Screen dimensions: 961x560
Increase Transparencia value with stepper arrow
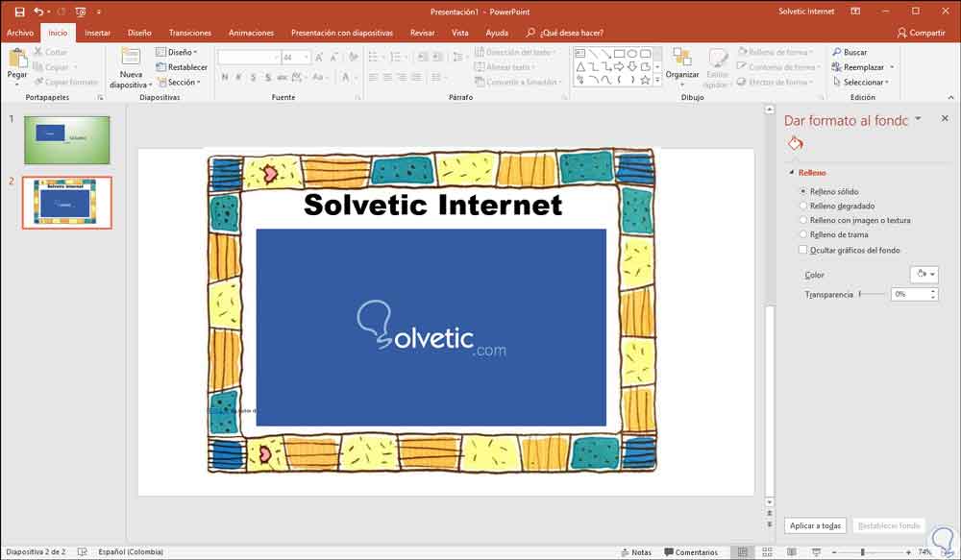pos(933,291)
